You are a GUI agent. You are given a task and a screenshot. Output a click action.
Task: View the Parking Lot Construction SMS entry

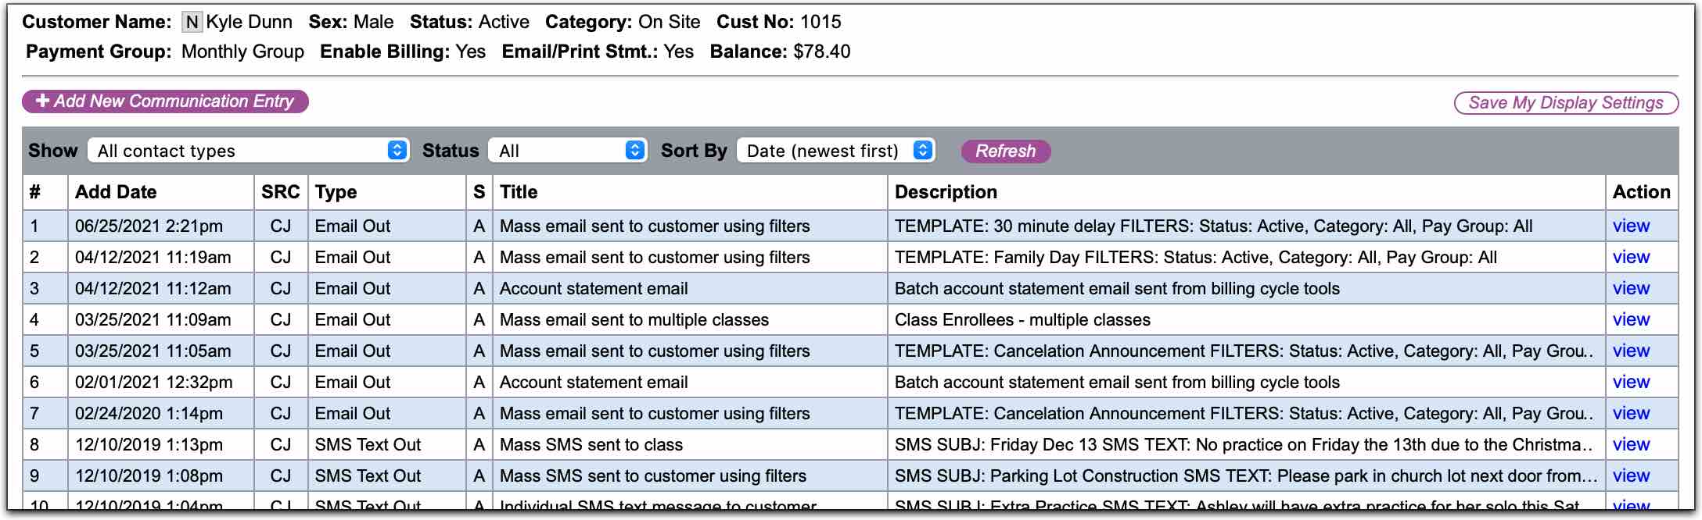pyautogui.click(x=1631, y=476)
